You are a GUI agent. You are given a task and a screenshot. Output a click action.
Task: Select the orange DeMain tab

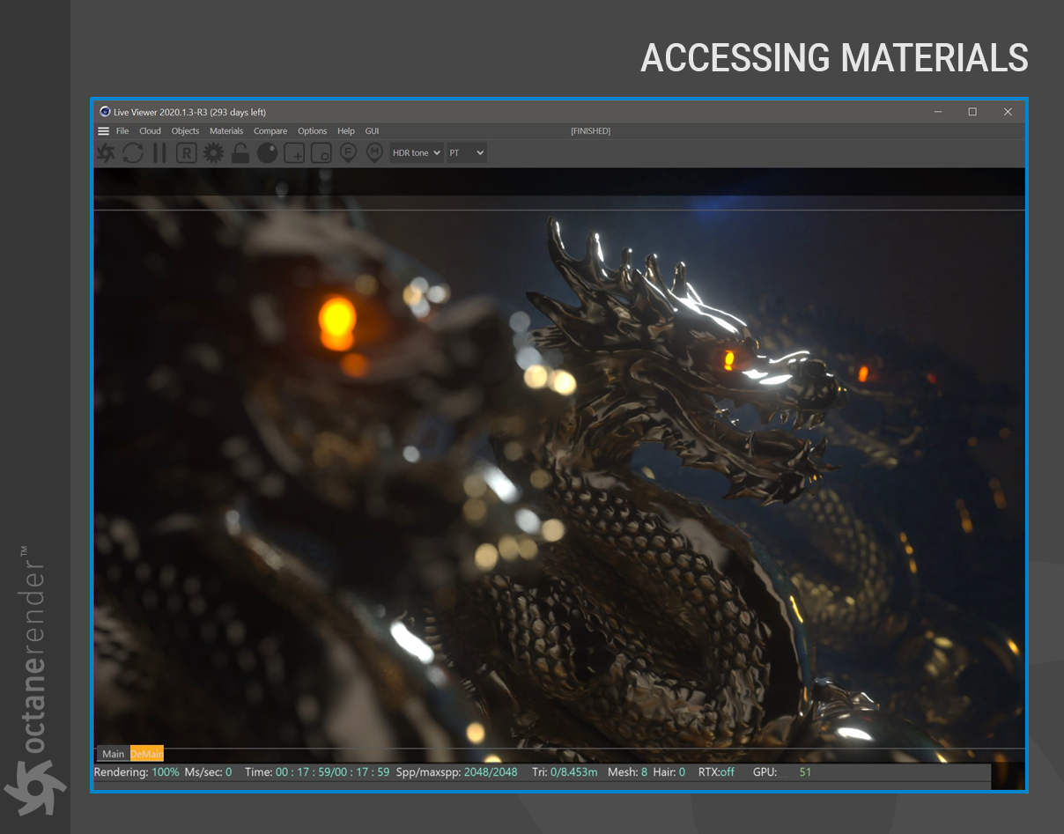147,754
